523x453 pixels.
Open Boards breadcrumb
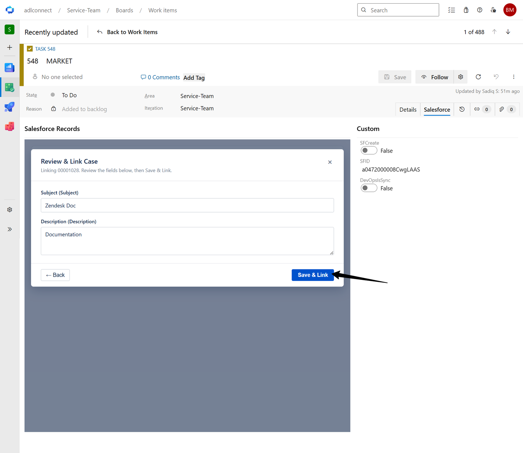pos(124,10)
